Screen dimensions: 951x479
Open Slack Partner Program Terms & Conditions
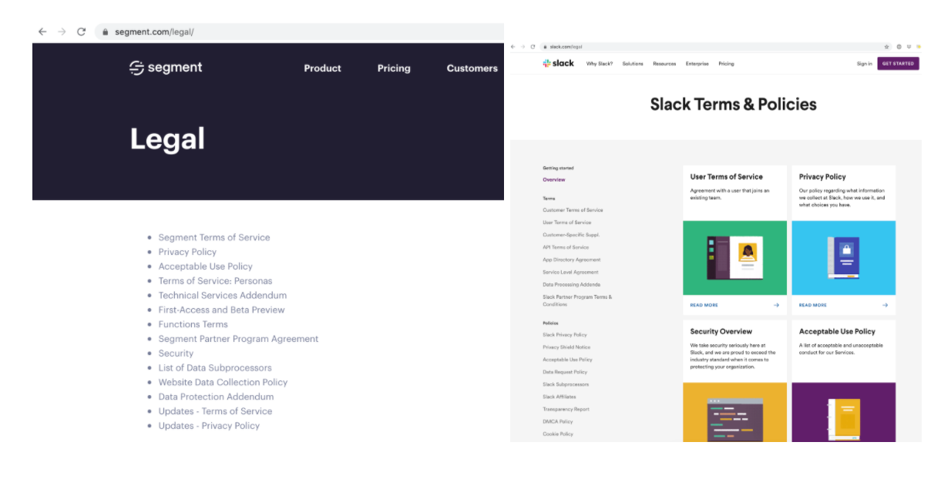click(577, 300)
